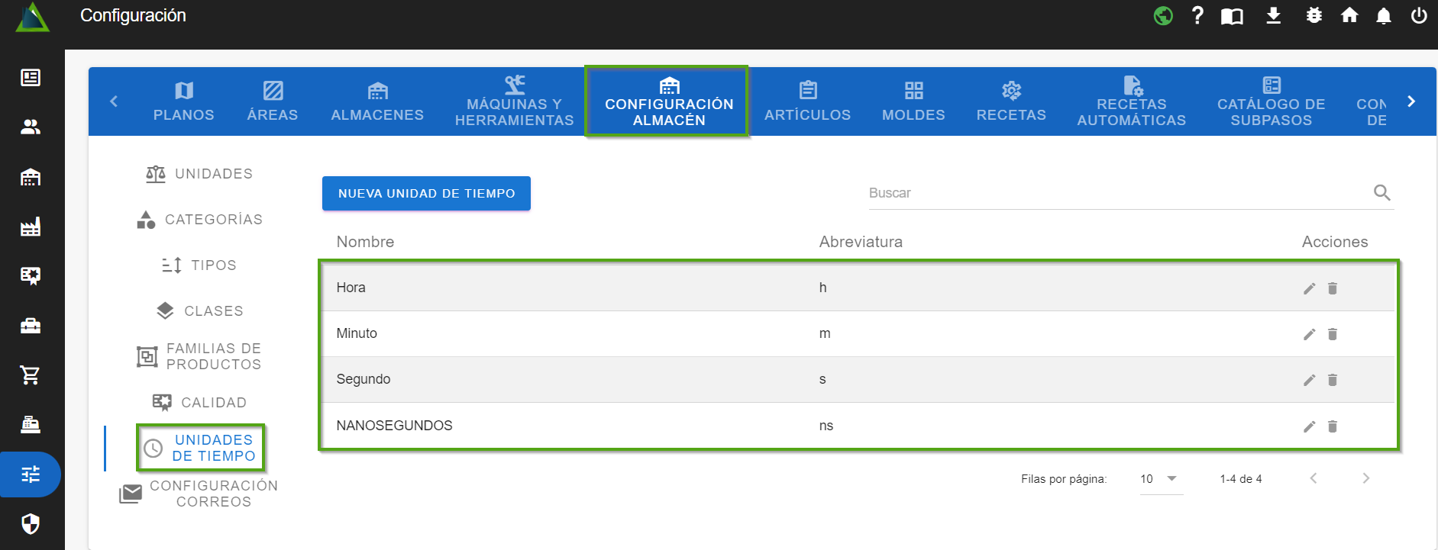
Task: Edit the Segundo row with pencil icon
Action: tap(1309, 380)
